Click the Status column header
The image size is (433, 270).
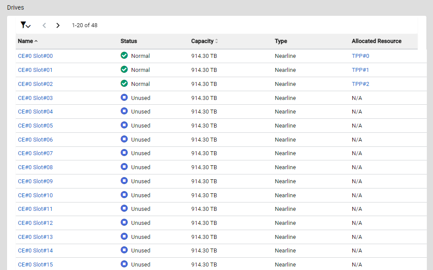coord(129,41)
